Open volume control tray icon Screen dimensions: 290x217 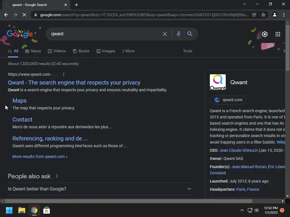pyautogui.click(x=257, y=210)
